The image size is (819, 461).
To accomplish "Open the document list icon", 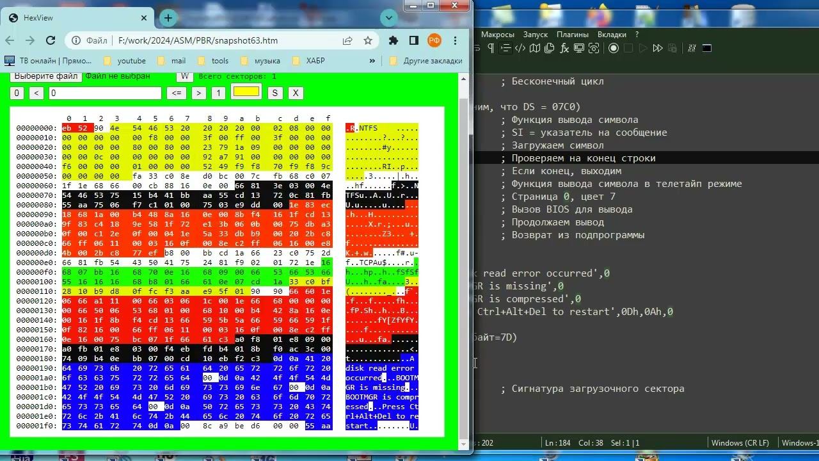I will (x=550, y=48).
